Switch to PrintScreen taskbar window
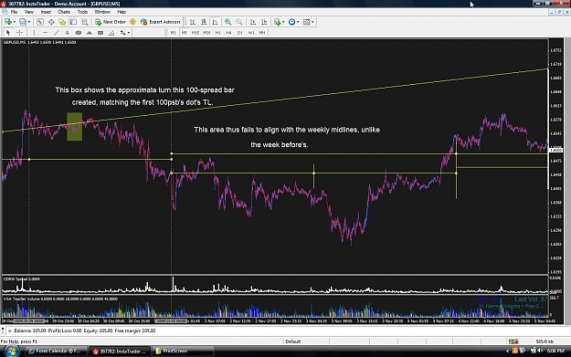 click(x=183, y=352)
